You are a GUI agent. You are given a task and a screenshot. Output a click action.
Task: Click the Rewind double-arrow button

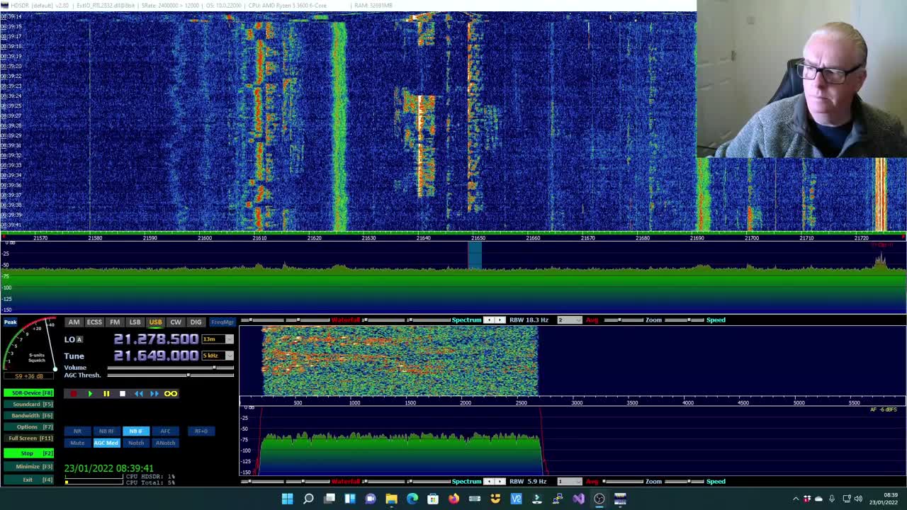138,394
